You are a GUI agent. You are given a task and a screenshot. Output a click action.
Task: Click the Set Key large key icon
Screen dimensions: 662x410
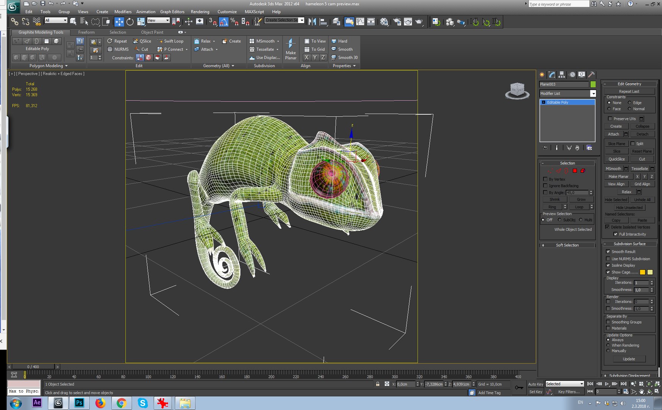519,388
